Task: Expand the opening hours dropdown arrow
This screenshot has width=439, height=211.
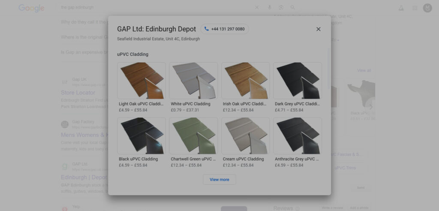Action: [338, 40]
